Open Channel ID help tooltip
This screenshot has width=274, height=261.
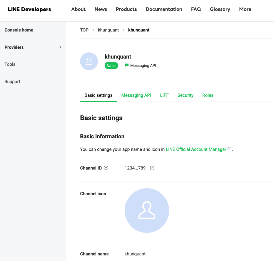pyautogui.click(x=106, y=168)
